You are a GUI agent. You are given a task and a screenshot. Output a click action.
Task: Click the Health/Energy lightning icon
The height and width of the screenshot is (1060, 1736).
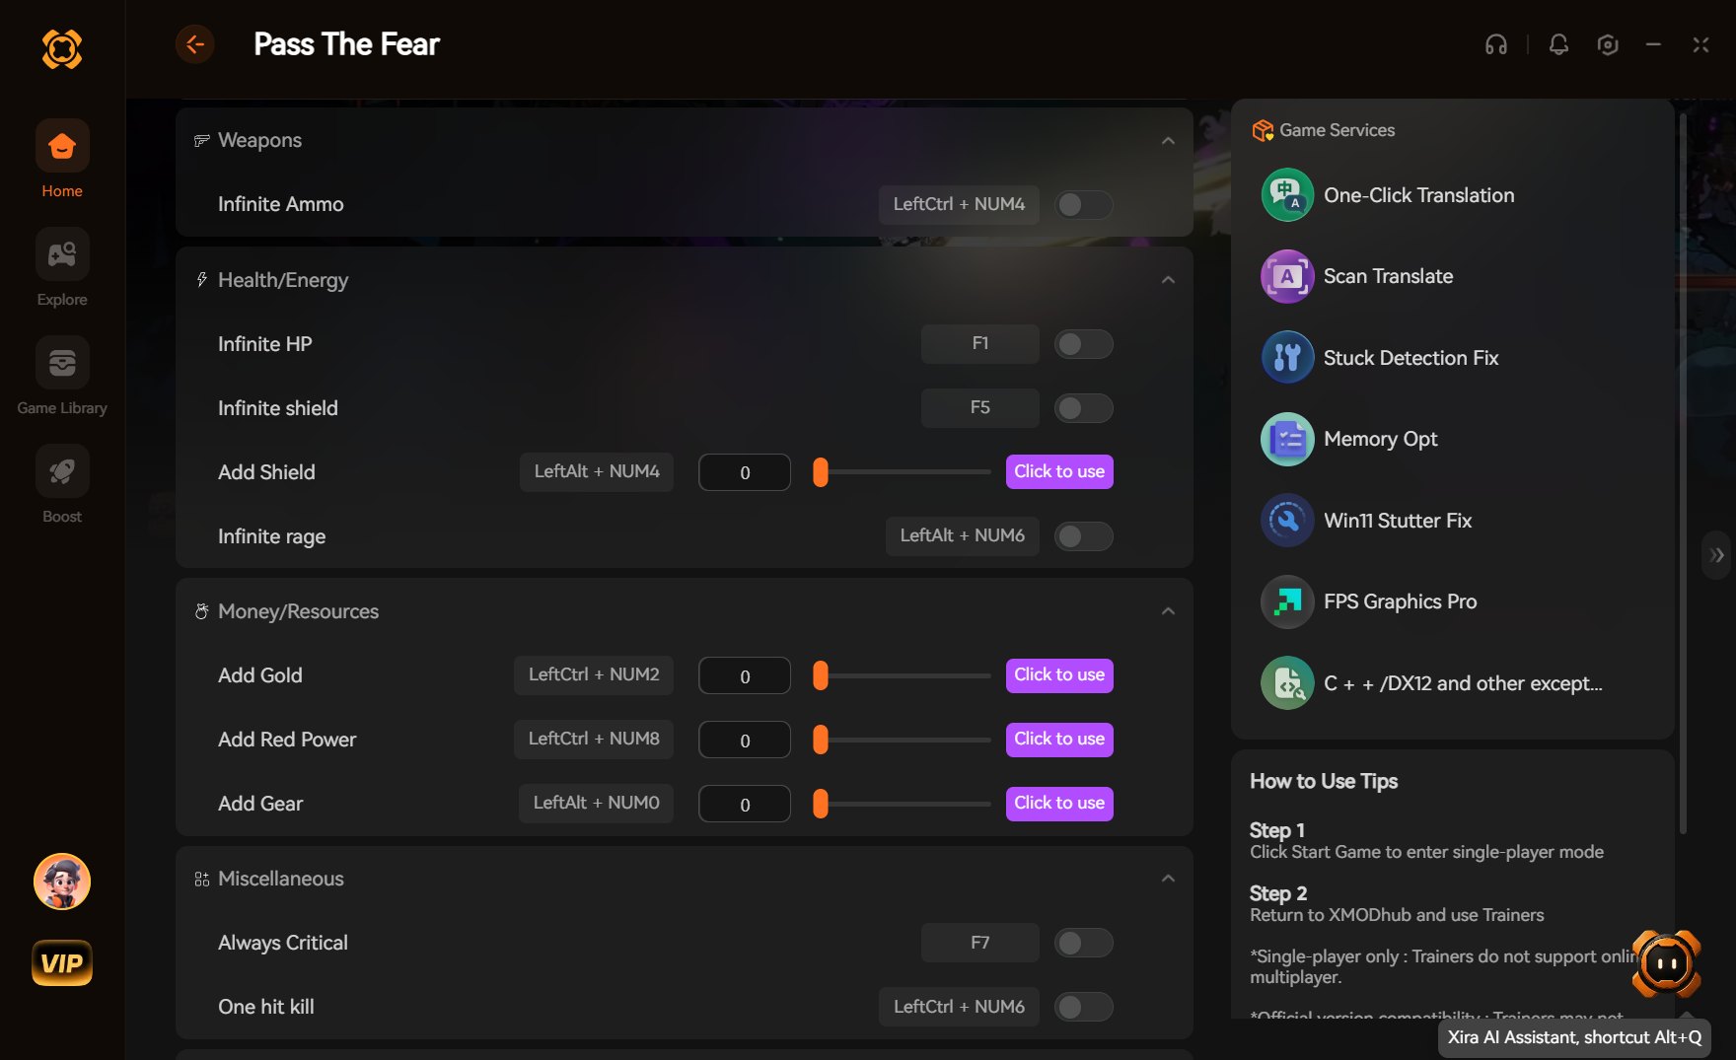click(x=202, y=280)
